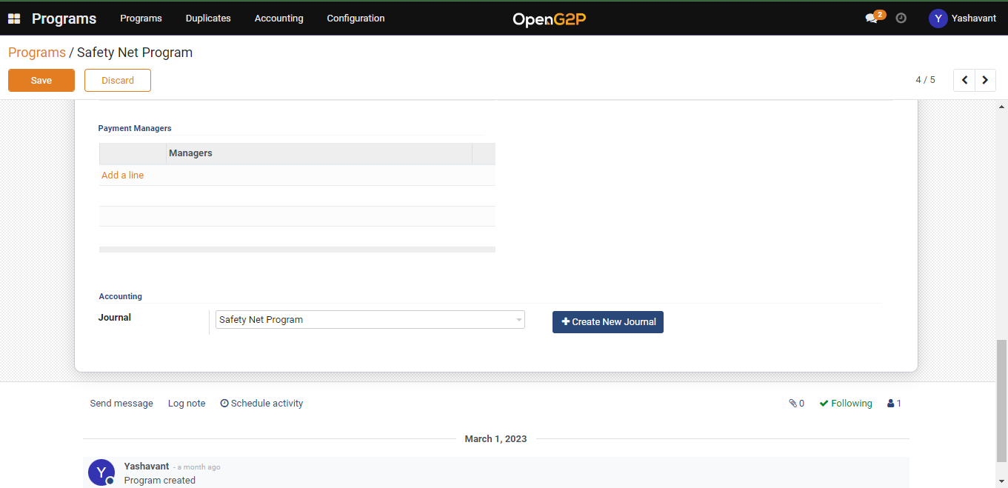Toggle the Following status

(x=846, y=404)
